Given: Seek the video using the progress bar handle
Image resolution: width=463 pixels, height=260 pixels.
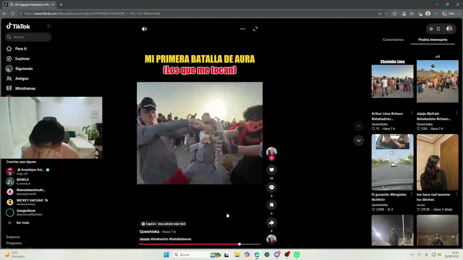Looking at the screenshot, I should [239, 244].
